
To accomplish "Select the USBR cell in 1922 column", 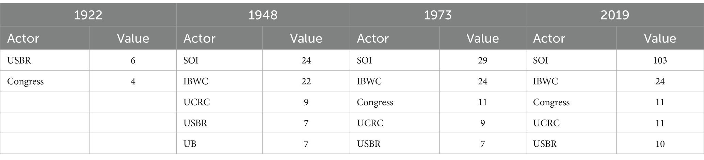I will click(45, 60).
